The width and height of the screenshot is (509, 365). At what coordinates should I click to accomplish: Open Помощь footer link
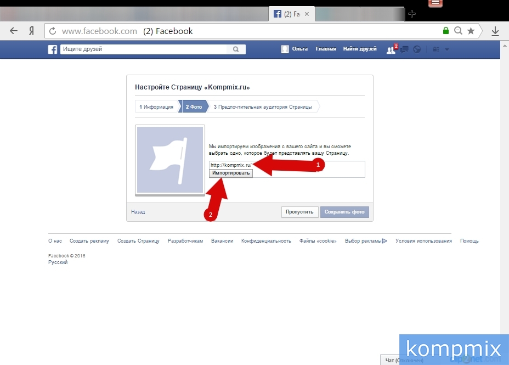click(470, 241)
